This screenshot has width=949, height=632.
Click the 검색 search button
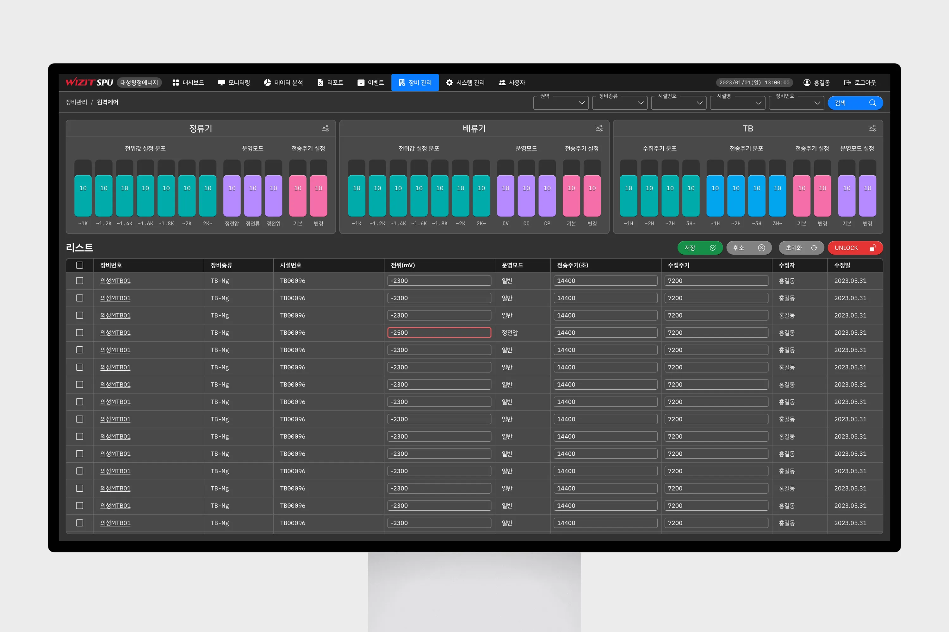[x=855, y=103]
